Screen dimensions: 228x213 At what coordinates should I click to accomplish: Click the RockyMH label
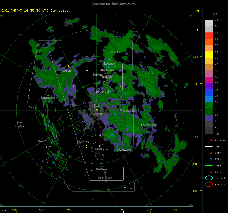(x=67, y=71)
